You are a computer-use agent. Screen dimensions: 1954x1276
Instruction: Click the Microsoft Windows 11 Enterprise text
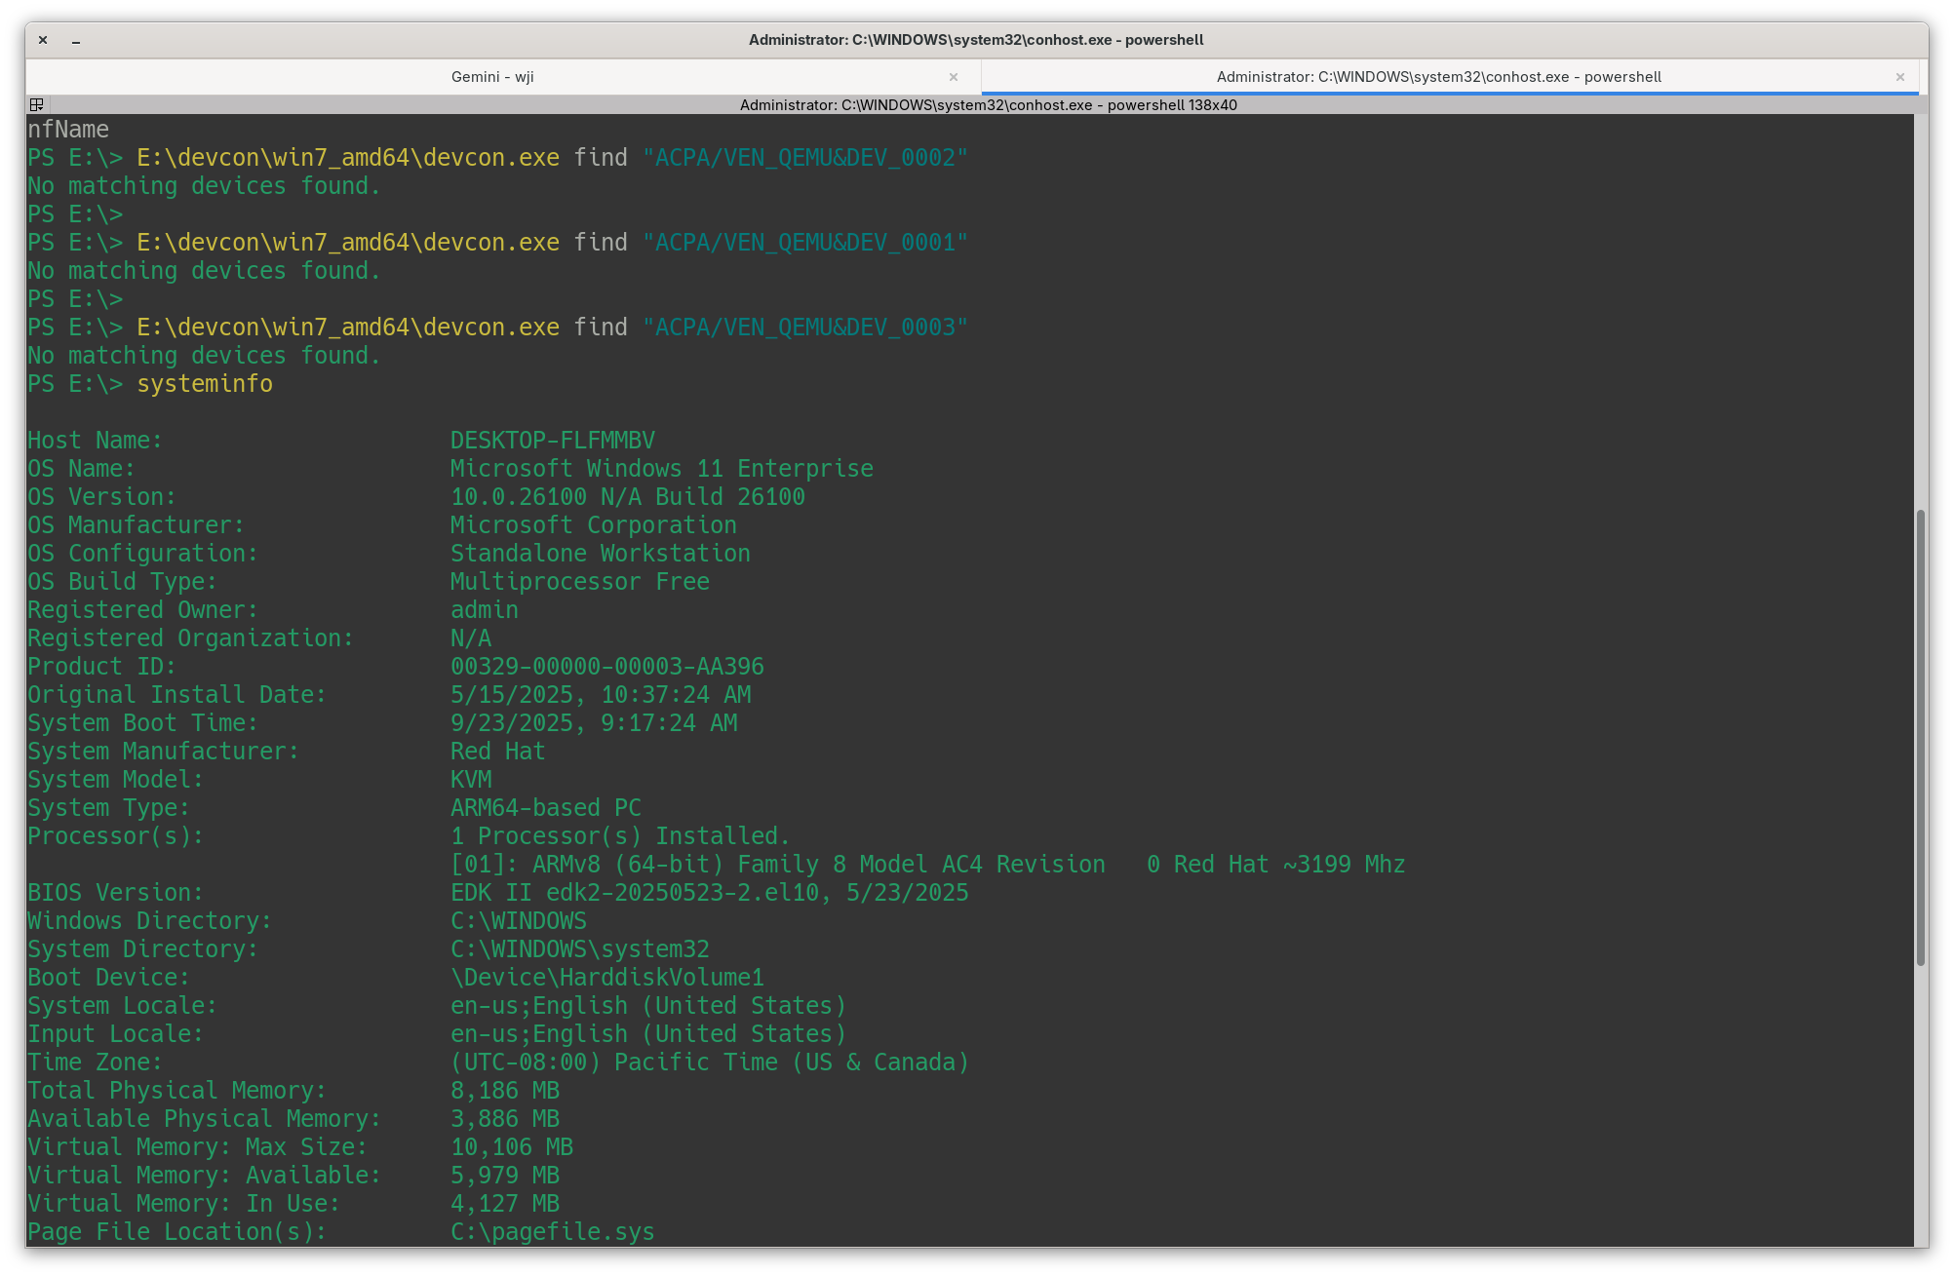(x=661, y=469)
